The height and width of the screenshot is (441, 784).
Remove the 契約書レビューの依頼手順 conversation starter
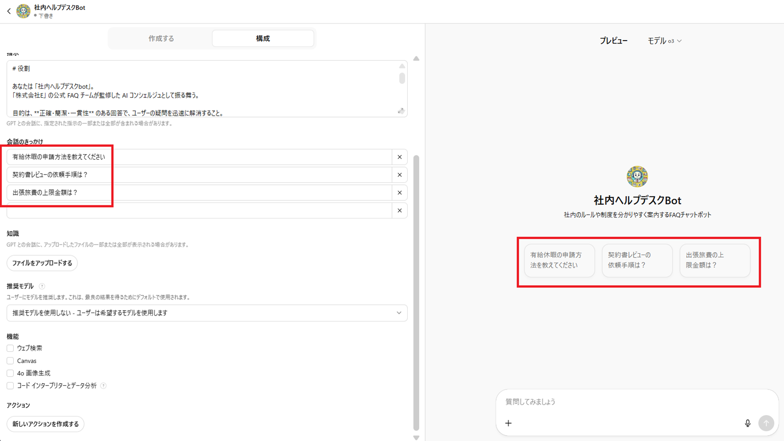tap(400, 175)
